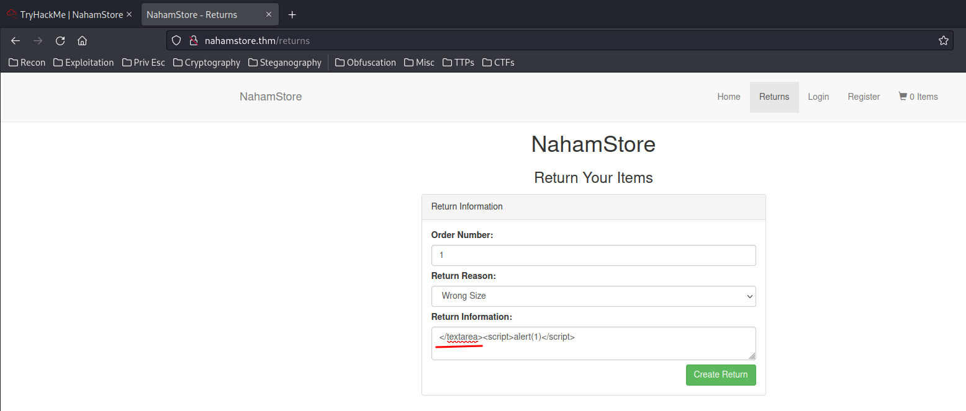Open the Steganography bookmarks folder
The image size is (966, 411).
coord(285,63)
